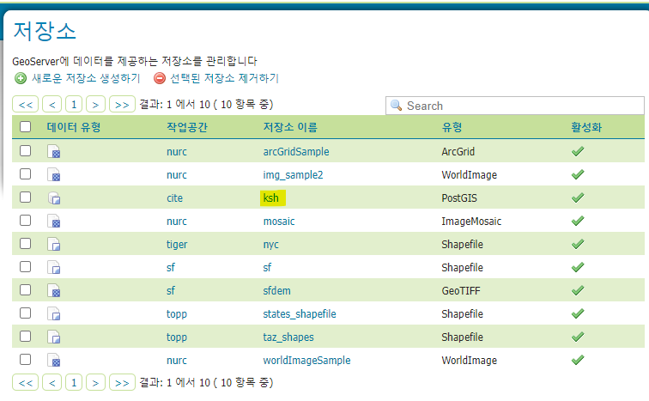Click the ArcGrid type cell

coord(458,152)
